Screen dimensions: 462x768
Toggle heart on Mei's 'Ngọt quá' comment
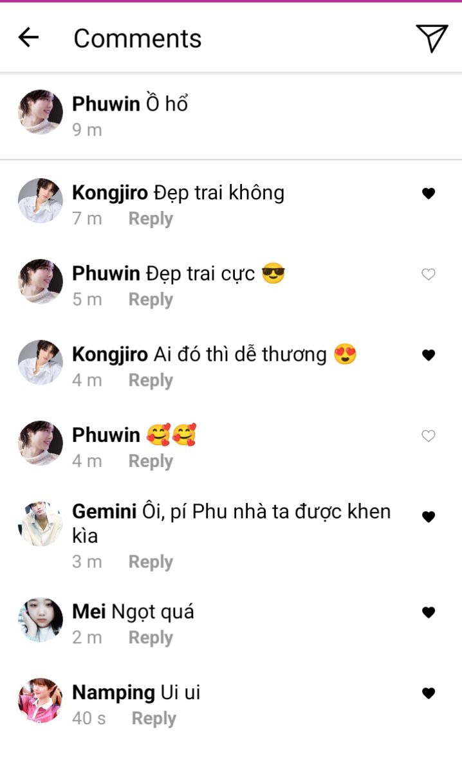pyautogui.click(x=429, y=612)
